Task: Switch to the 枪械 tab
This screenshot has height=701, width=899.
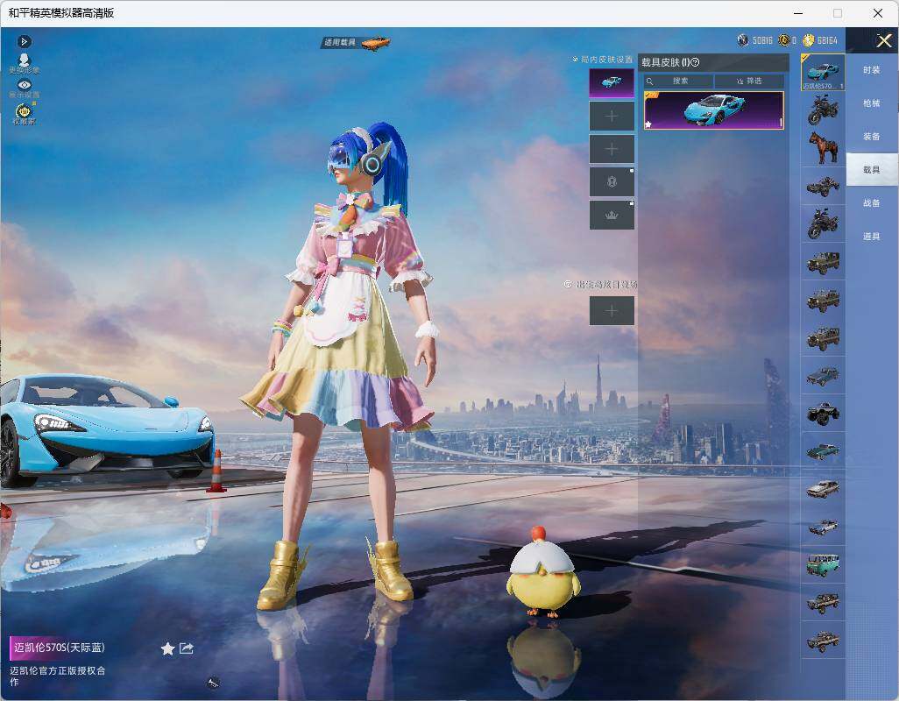Action: pos(872,103)
